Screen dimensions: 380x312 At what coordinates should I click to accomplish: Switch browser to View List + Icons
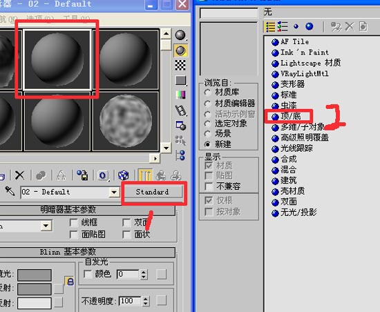283,26
